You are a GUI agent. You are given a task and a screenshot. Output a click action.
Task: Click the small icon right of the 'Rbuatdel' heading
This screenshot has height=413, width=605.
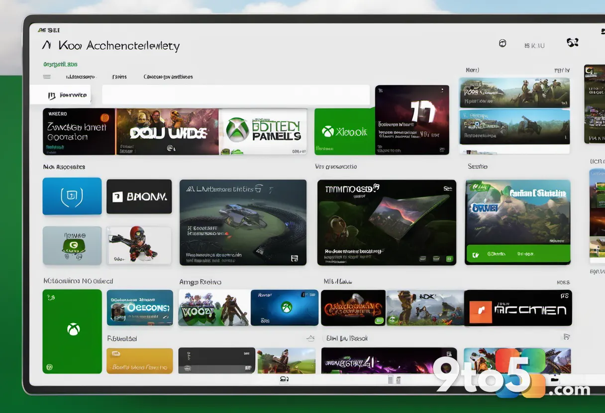pos(310,339)
